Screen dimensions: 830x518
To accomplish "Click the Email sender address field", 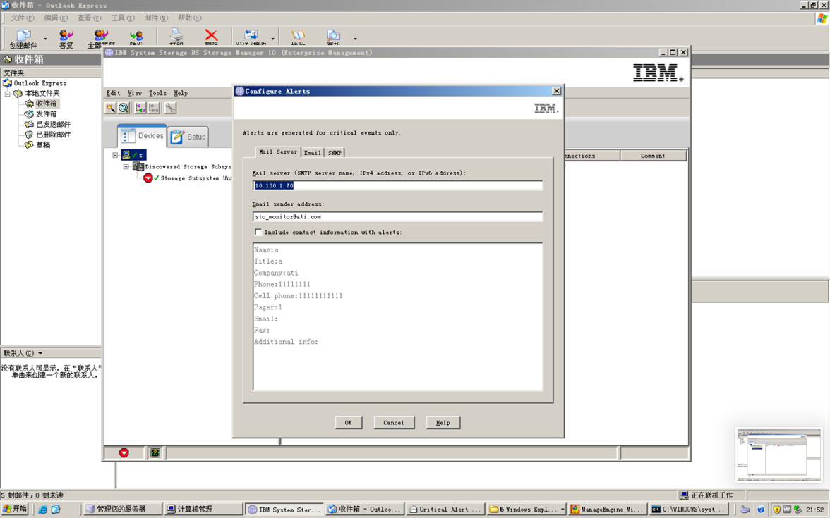I will pos(397,216).
